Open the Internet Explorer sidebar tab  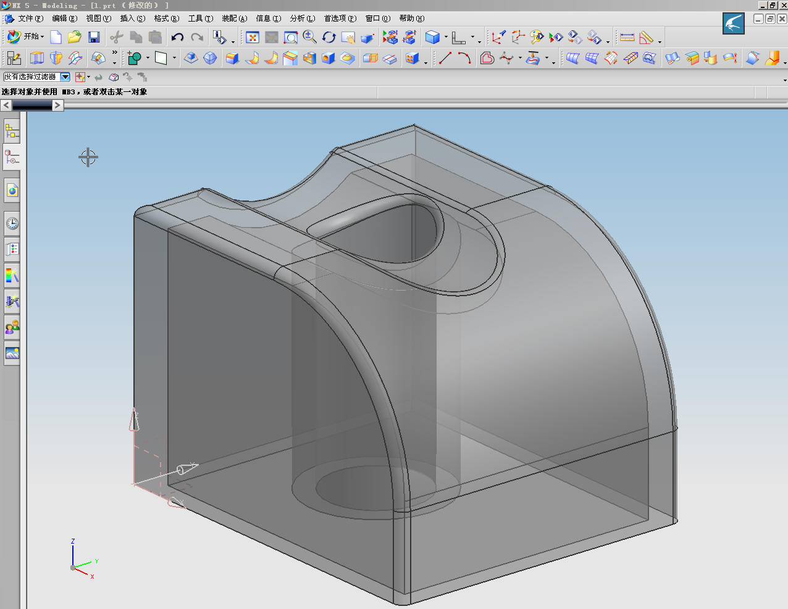tap(12, 191)
